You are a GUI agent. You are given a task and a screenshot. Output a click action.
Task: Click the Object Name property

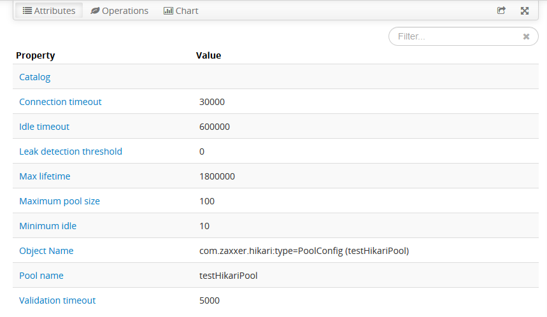pos(46,251)
